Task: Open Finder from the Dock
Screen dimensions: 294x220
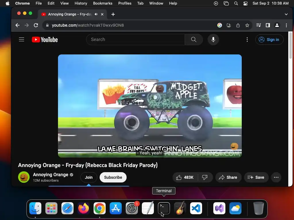Action: pyautogui.click(x=35, y=208)
